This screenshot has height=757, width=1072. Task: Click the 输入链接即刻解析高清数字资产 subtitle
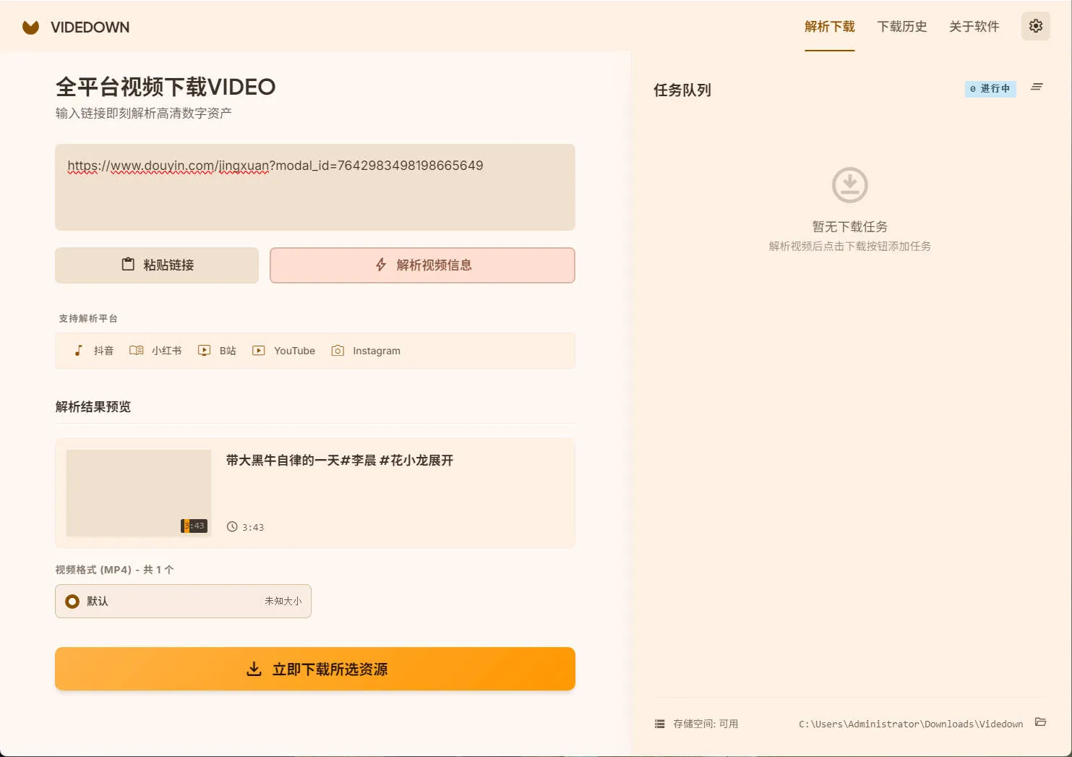[x=144, y=113]
